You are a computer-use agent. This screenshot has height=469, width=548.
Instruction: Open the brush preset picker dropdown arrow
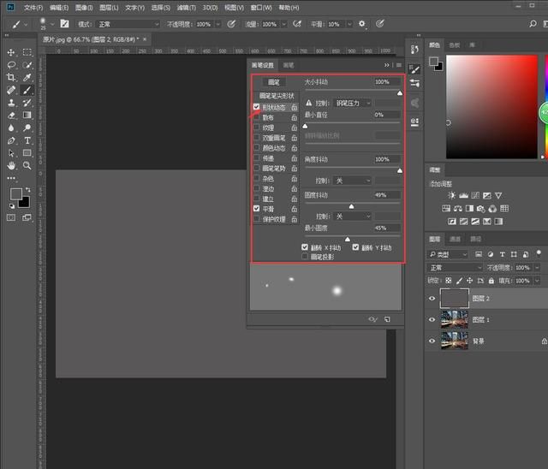click(x=52, y=24)
